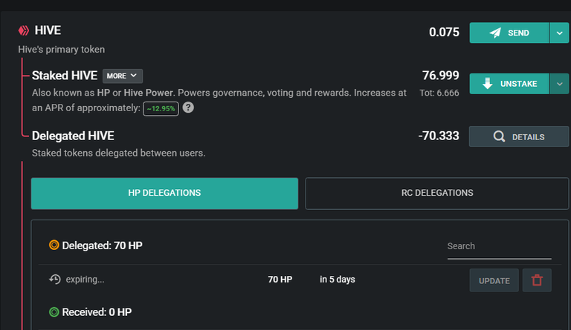Click the delegation Search field

pyautogui.click(x=500, y=247)
